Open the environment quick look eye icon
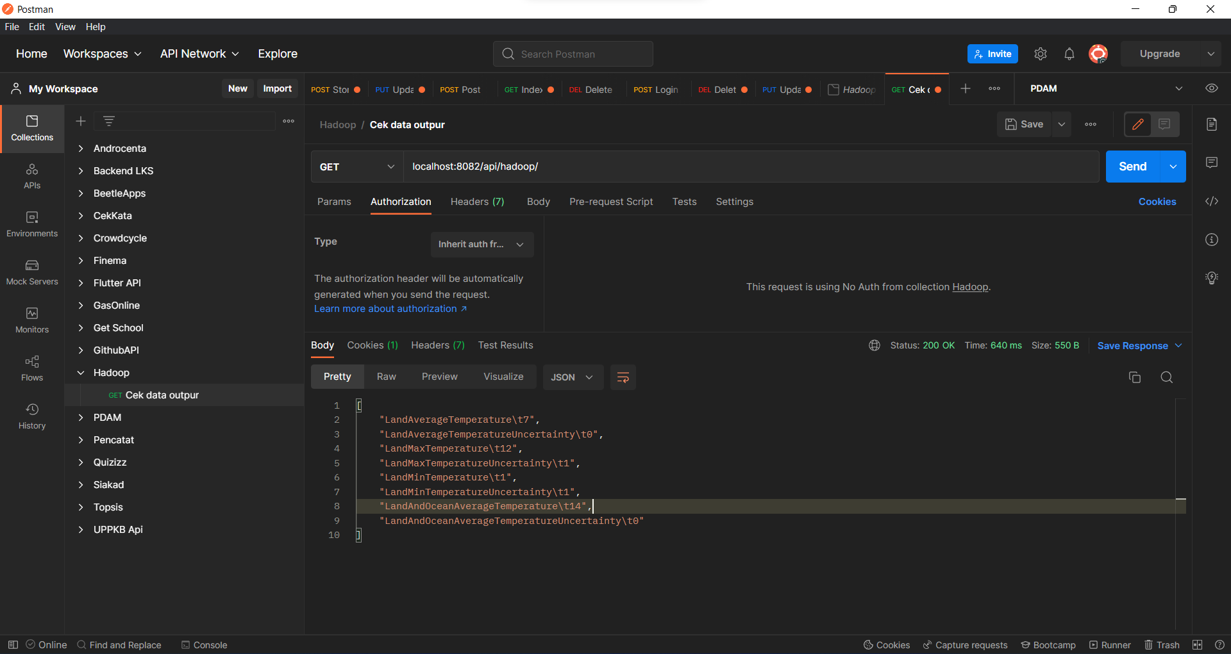Screen dimensions: 1231x654 [1212, 88]
